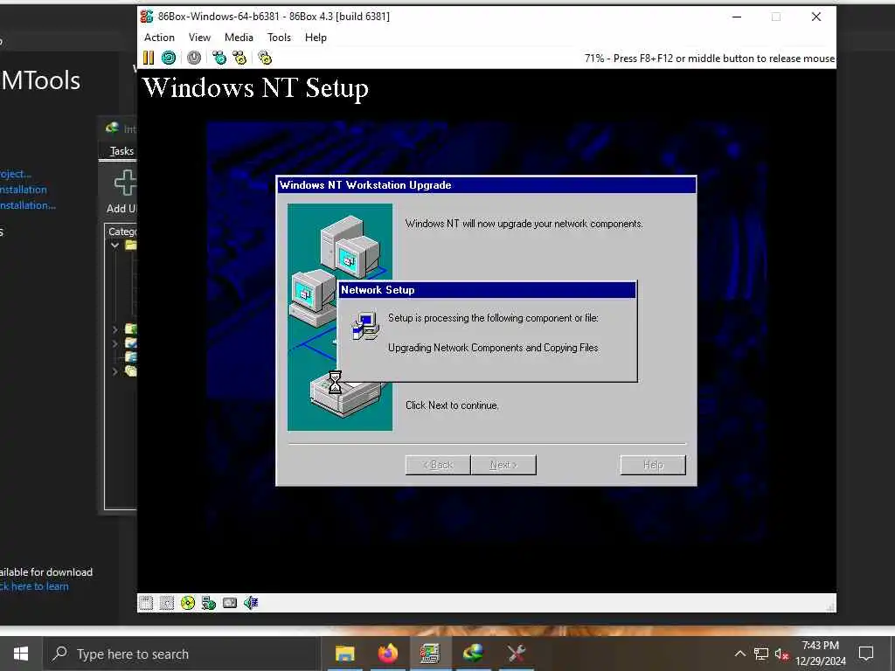Click the network status icon in 86Box

(x=209, y=603)
